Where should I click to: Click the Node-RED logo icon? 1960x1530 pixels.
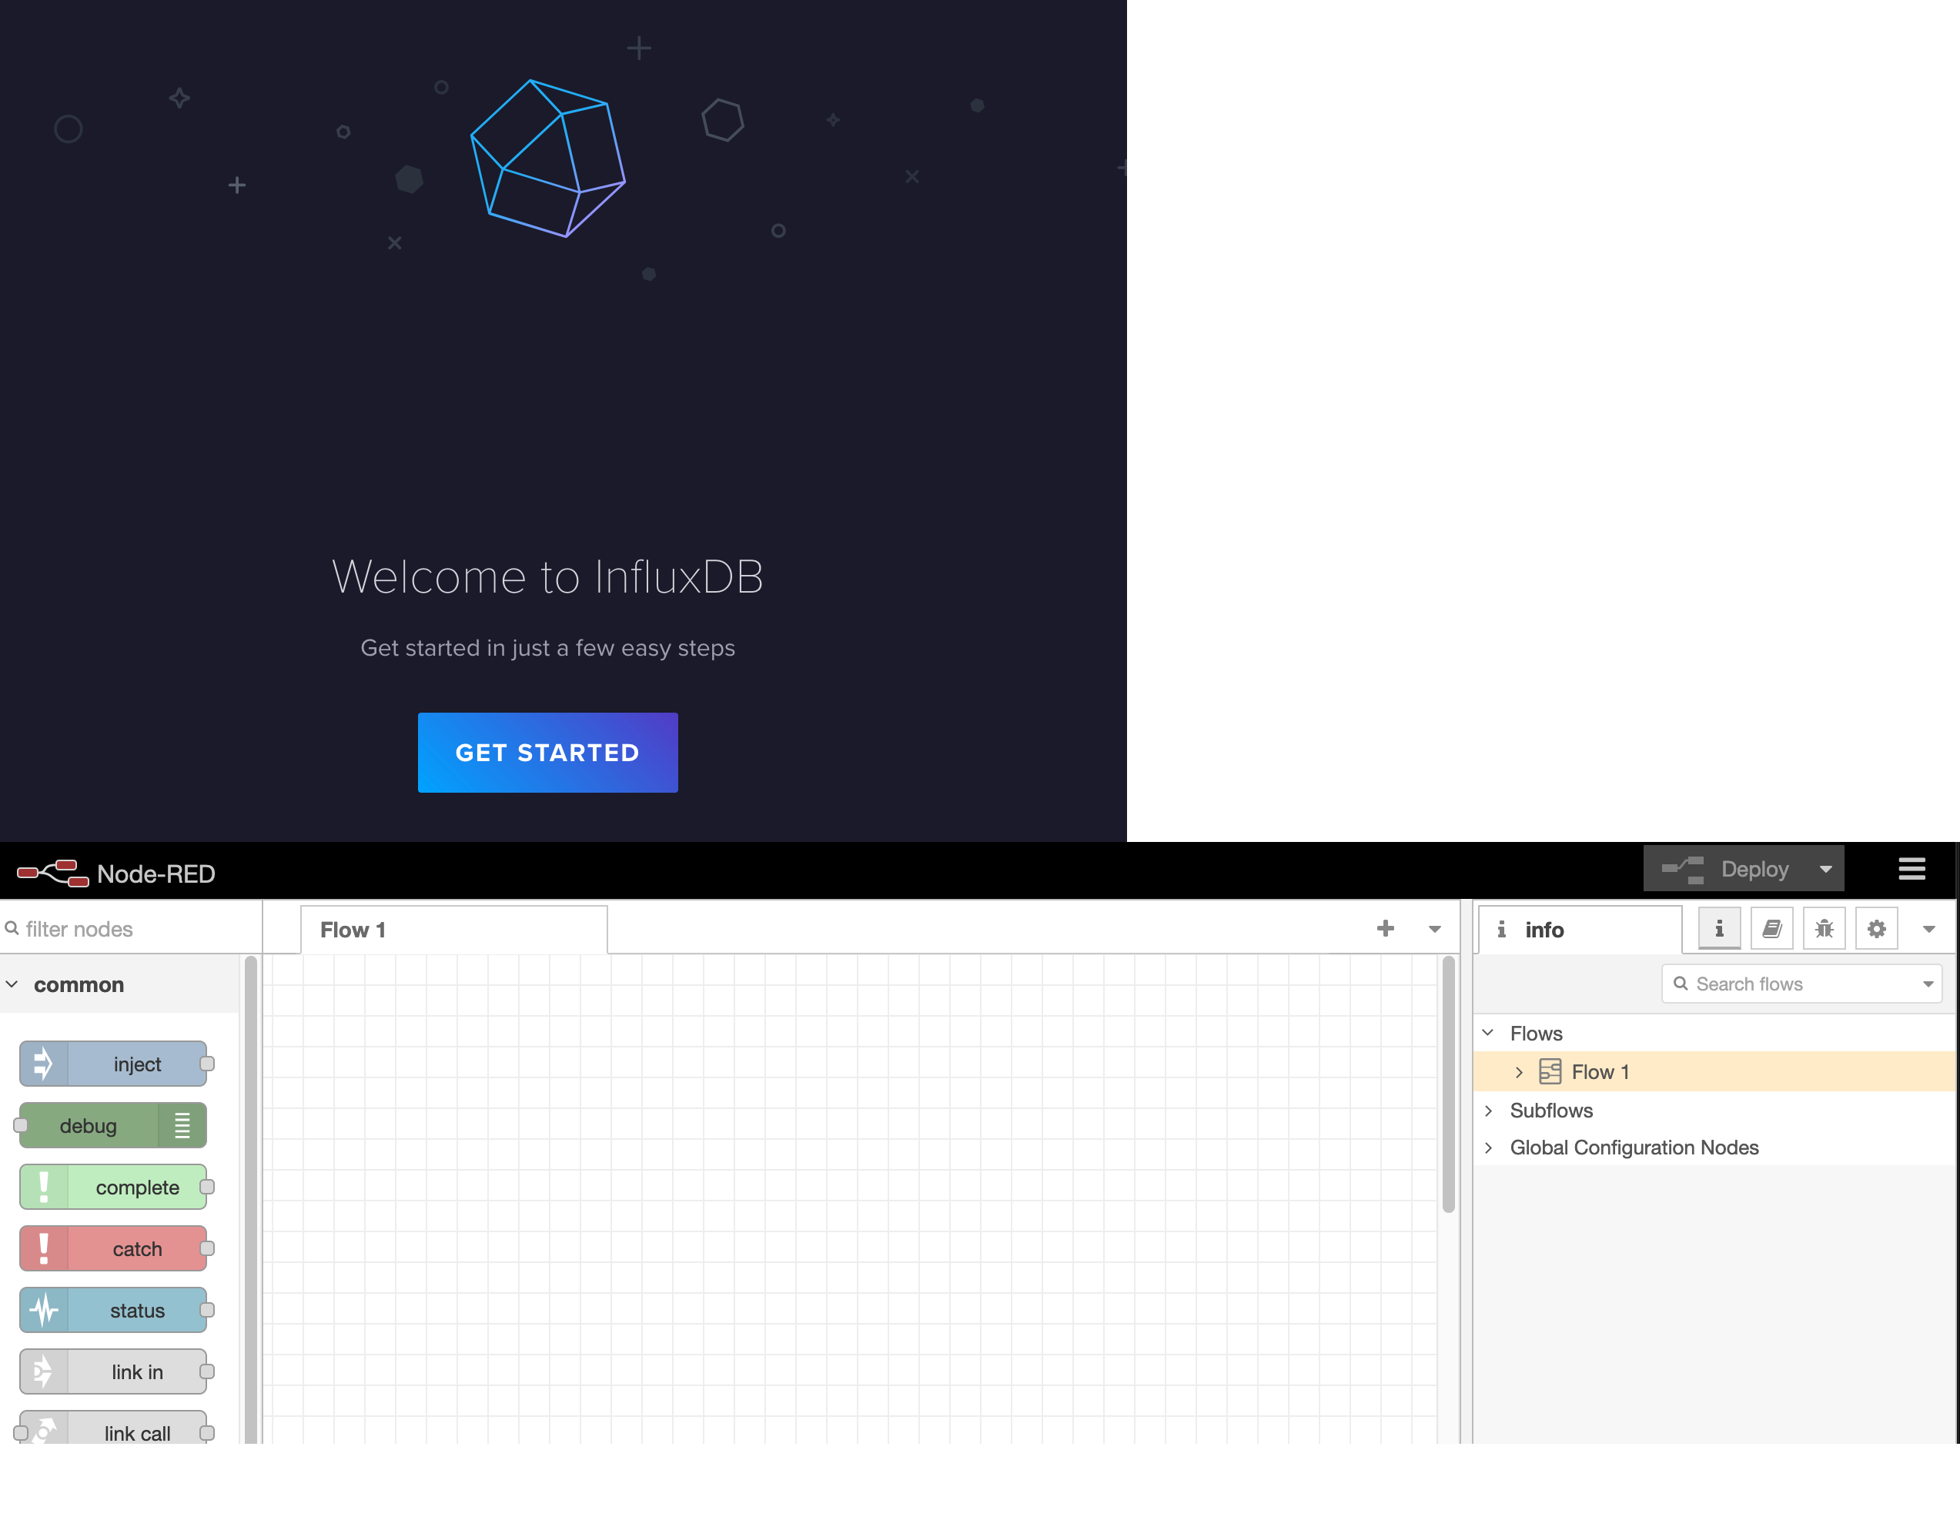(52, 872)
